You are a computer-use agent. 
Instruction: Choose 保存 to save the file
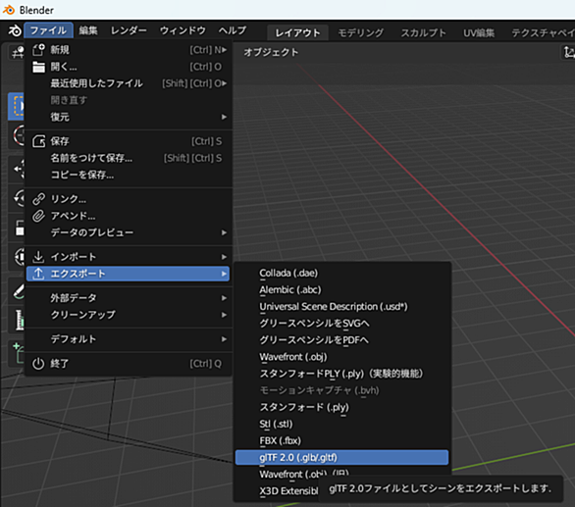pyautogui.click(x=128, y=141)
